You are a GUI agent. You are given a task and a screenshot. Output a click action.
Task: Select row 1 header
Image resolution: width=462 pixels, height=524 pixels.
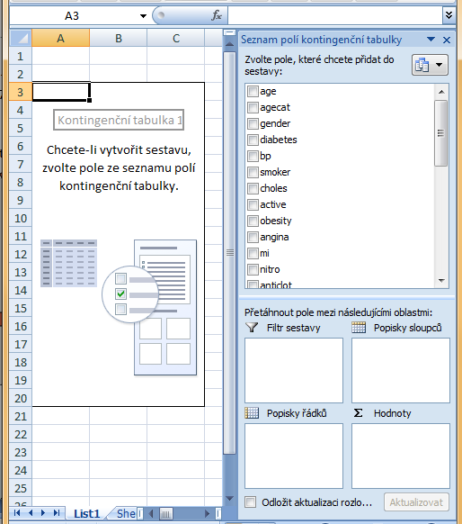point(21,56)
